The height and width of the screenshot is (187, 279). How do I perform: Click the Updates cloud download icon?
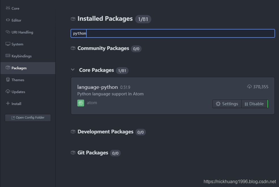[8, 92]
